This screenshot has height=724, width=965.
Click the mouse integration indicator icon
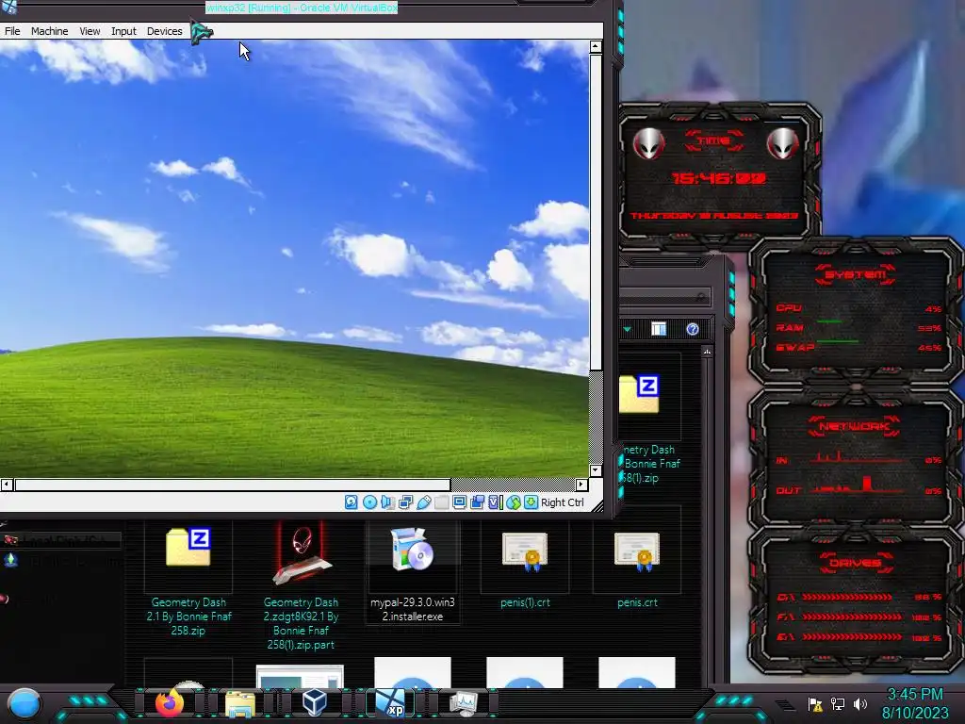pos(514,502)
